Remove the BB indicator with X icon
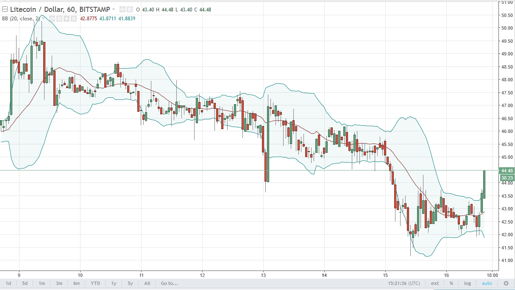The image size is (515, 290). [x=74, y=19]
